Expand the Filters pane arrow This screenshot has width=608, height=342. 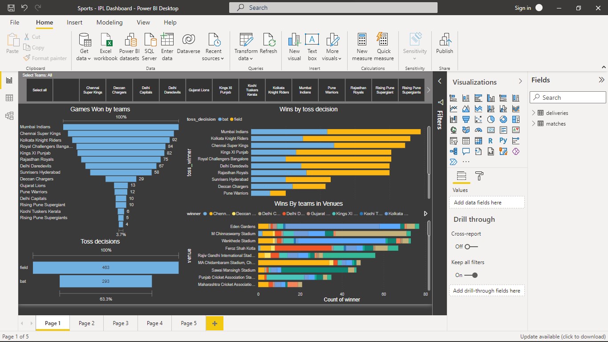point(439,81)
